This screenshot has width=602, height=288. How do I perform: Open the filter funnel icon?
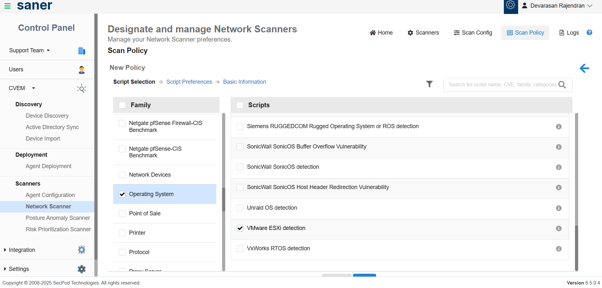pos(430,84)
